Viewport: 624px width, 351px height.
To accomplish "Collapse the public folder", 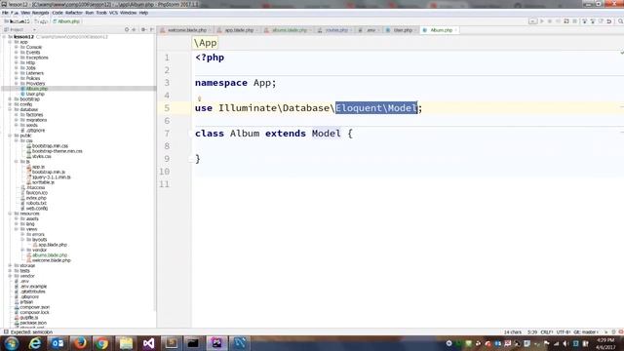I will [11, 136].
